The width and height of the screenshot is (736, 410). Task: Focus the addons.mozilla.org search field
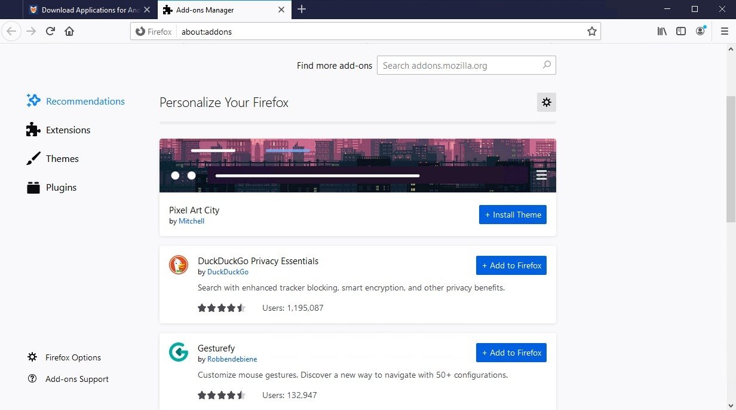467,65
